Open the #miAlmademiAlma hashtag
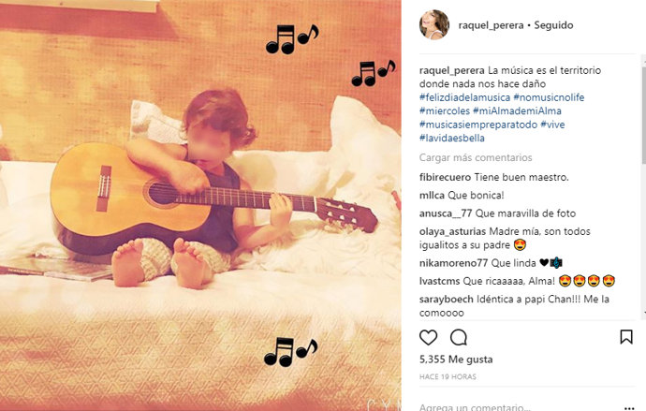The width and height of the screenshot is (646, 411). 517,110
